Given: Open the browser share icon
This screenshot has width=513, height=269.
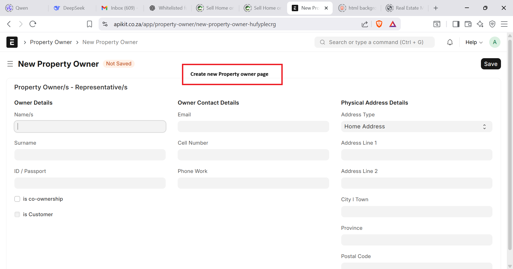Looking at the screenshot, I should point(365,24).
